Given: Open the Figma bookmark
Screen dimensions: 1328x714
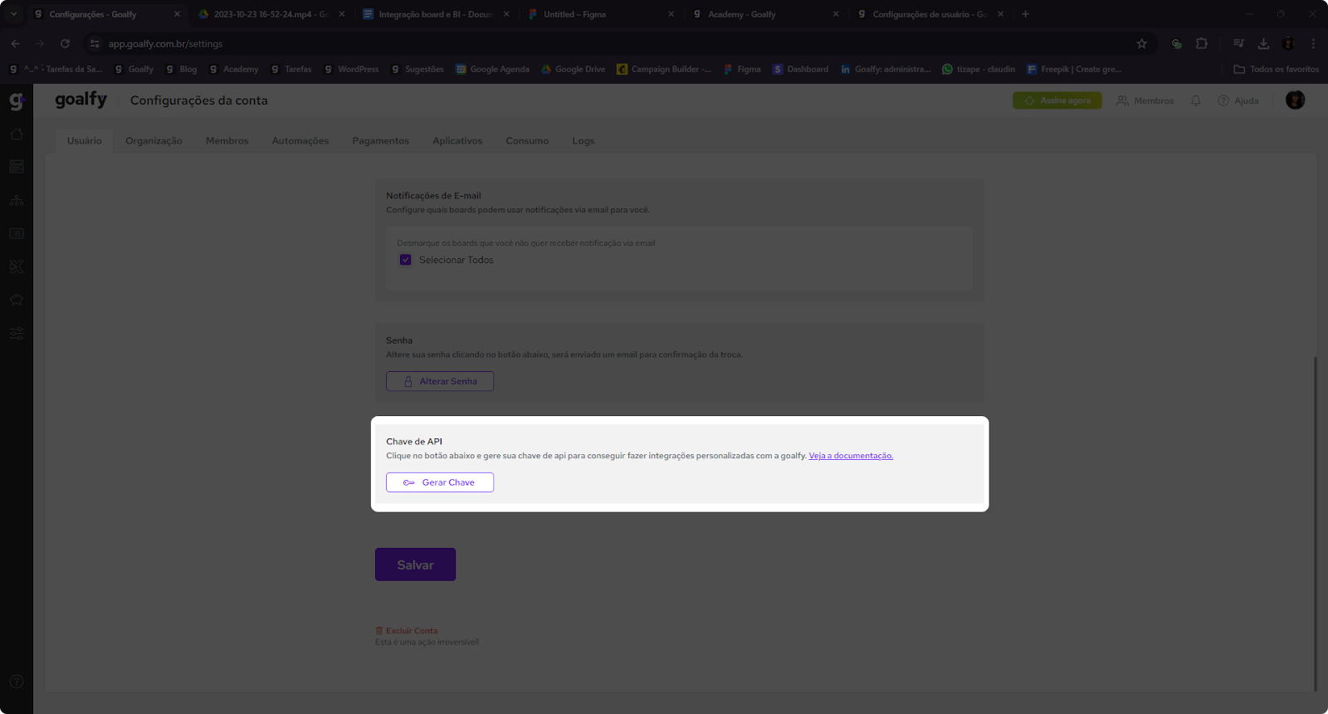Looking at the screenshot, I should click(742, 69).
